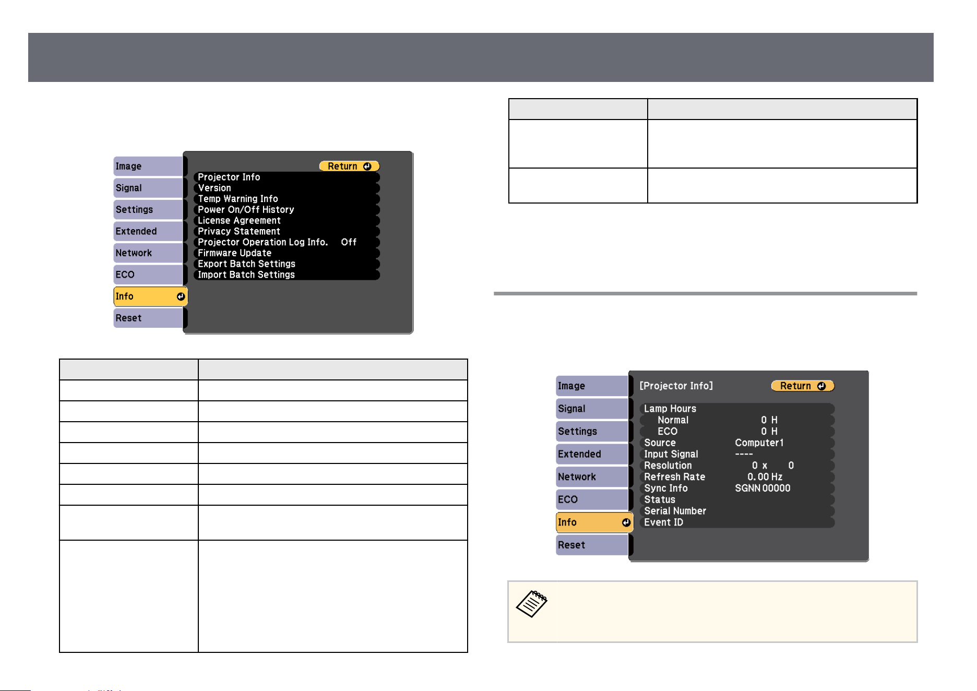
Task: Select Reset tab in the Info menu
Action: 148,318
